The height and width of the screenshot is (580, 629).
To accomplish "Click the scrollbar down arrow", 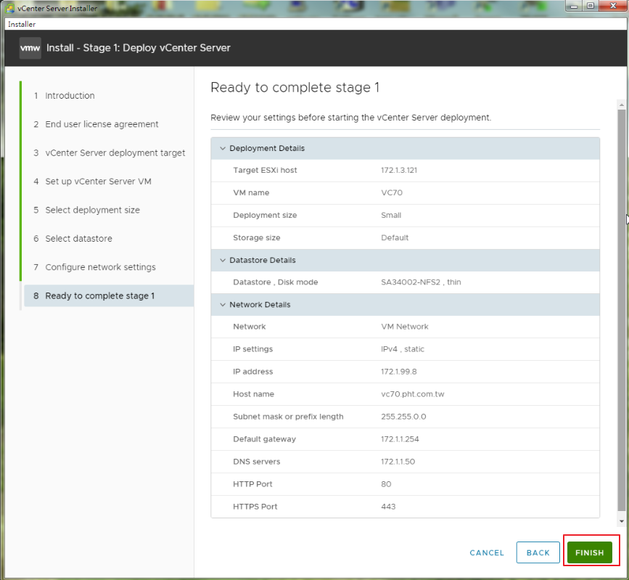I will [621, 521].
